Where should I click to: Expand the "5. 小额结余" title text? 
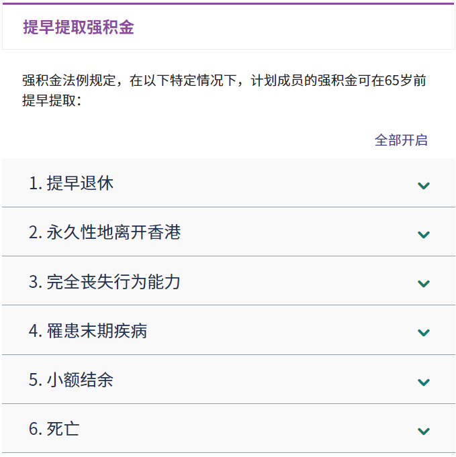[x=71, y=380]
